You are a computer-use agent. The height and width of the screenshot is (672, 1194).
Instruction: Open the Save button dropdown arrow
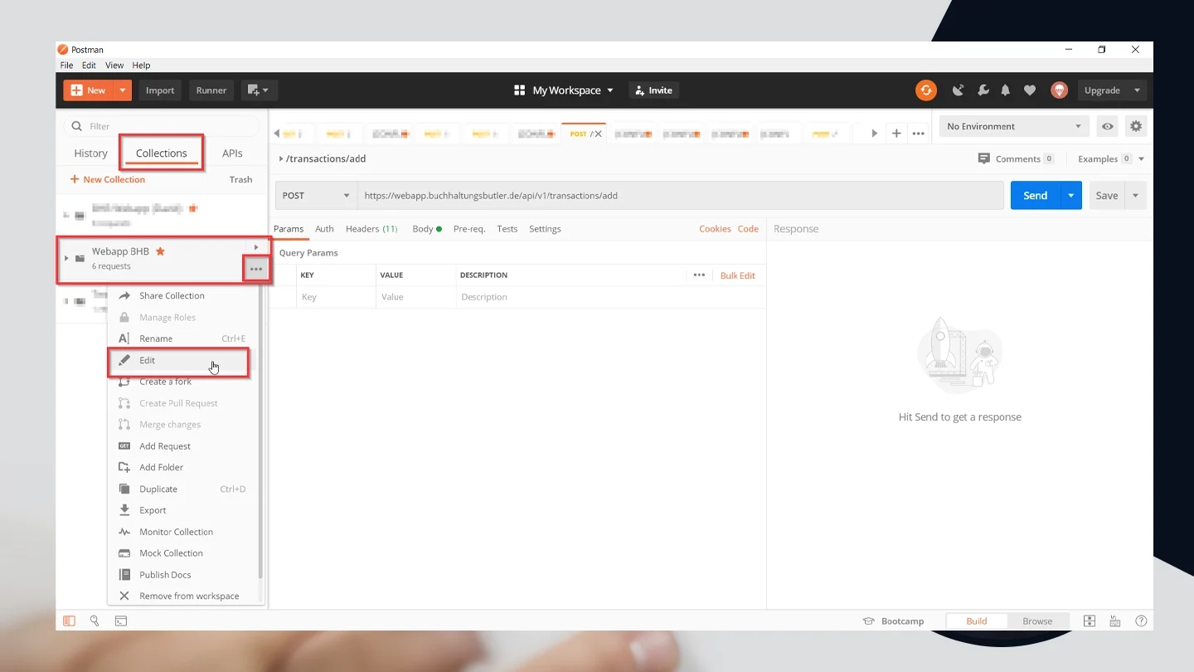click(x=1135, y=196)
